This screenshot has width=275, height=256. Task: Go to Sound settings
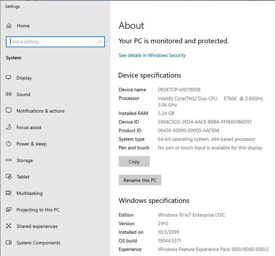tap(23, 94)
